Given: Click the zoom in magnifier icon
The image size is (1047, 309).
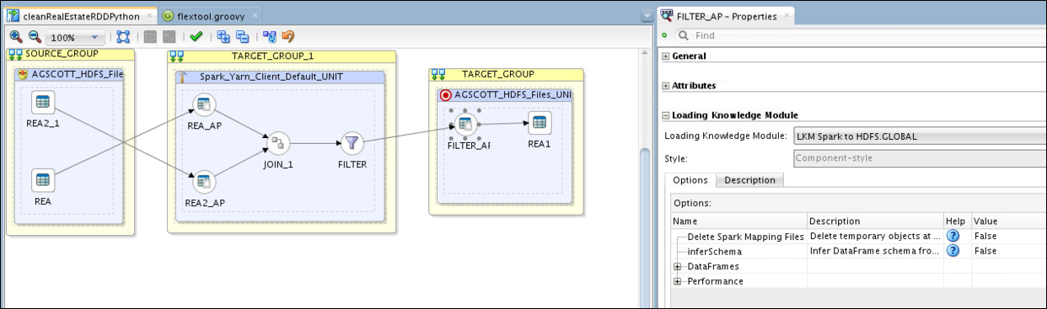Looking at the screenshot, I should point(16,37).
